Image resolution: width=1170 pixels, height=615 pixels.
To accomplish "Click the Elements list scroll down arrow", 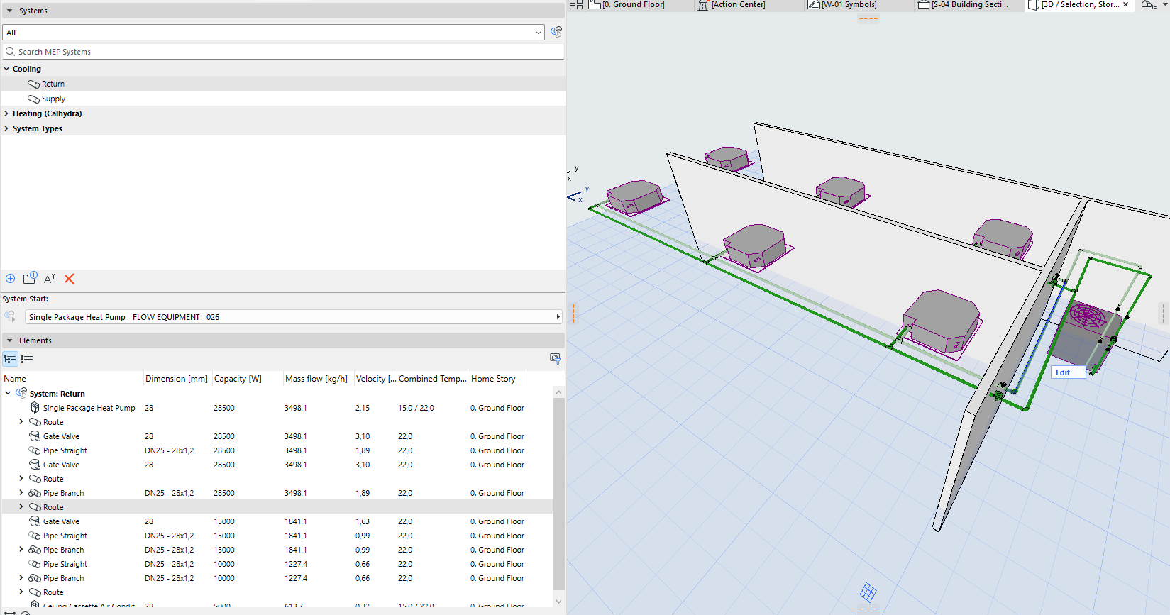I will 558,601.
